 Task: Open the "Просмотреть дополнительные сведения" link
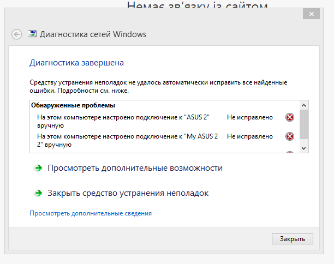tap(91, 213)
